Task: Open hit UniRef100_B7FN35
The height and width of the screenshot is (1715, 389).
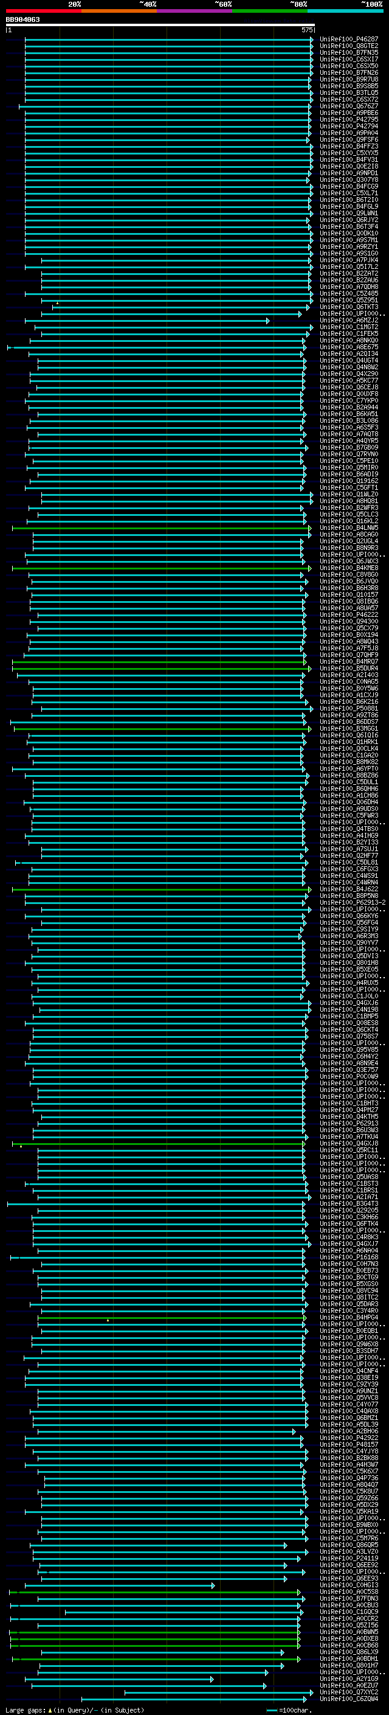Action: tap(348, 52)
